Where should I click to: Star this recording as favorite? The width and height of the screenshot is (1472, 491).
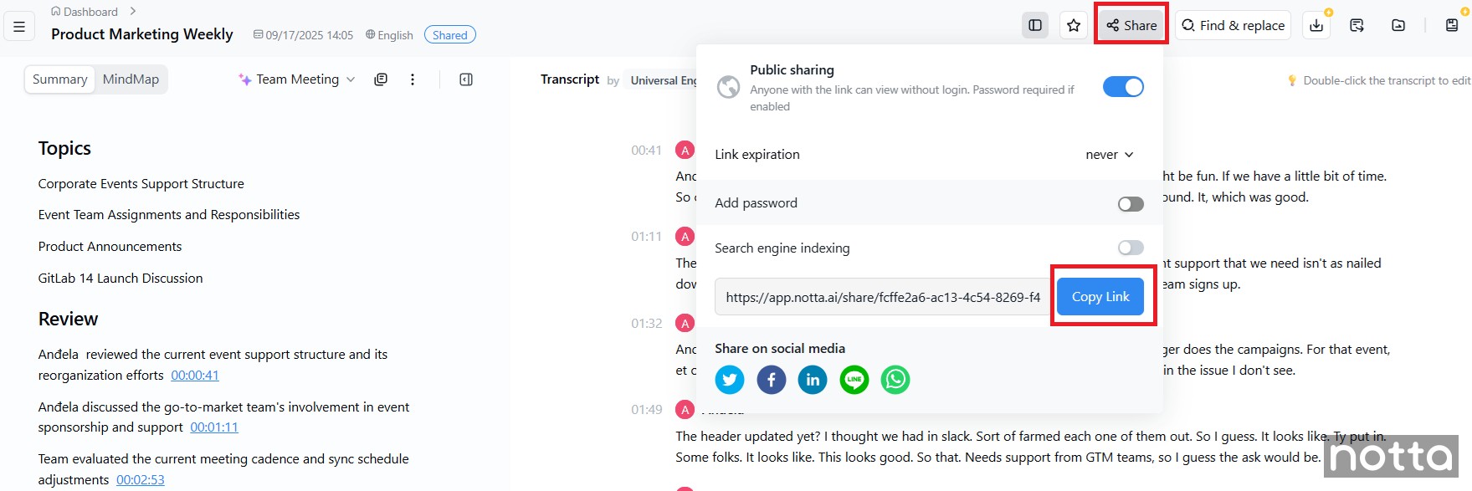pos(1074,26)
